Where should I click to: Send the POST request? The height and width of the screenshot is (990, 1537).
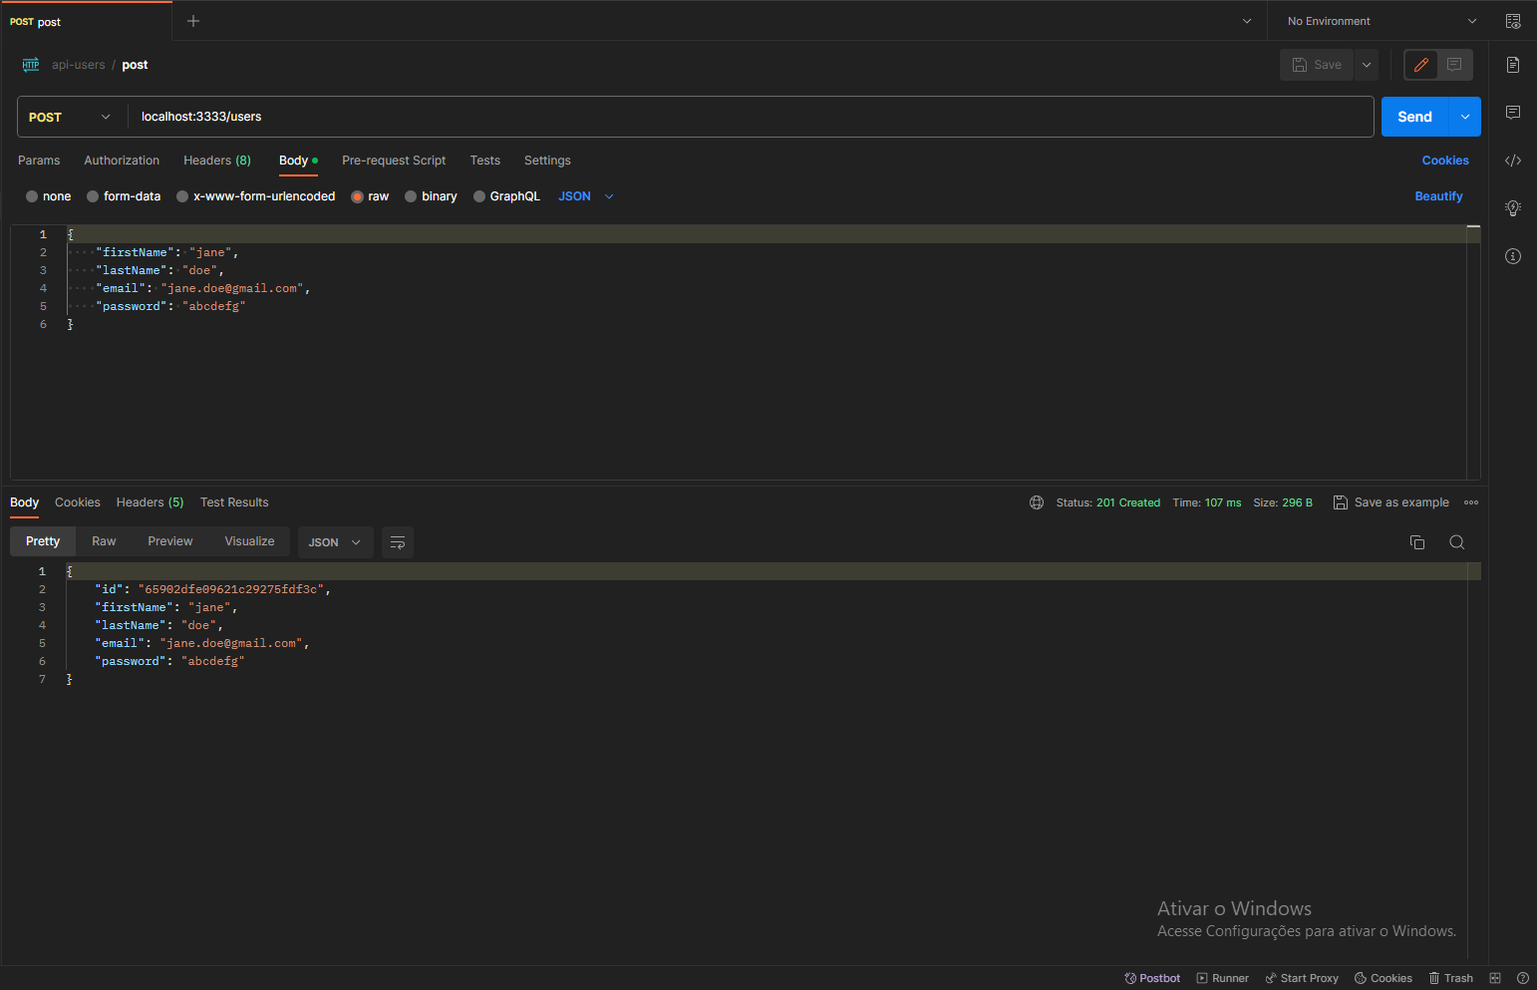click(x=1414, y=117)
